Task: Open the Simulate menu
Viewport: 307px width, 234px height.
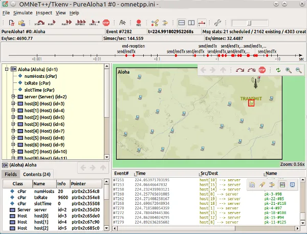Action: [23, 12]
